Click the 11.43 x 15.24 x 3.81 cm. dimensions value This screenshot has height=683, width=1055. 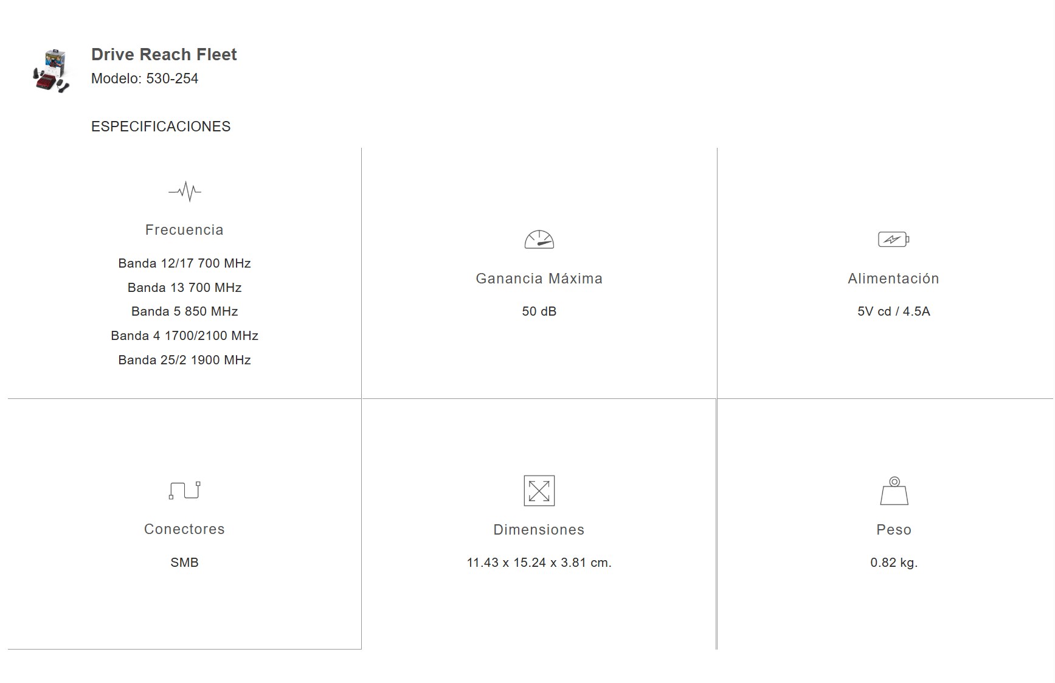point(539,563)
